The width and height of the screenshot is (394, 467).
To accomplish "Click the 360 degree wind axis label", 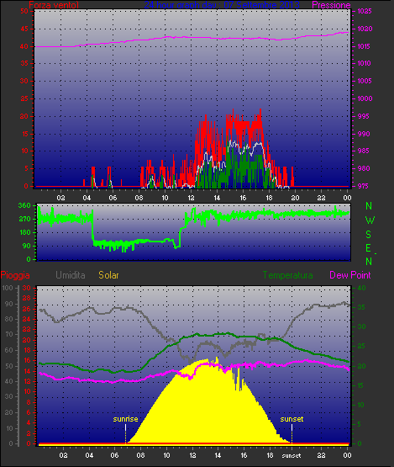I will (24, 205).
